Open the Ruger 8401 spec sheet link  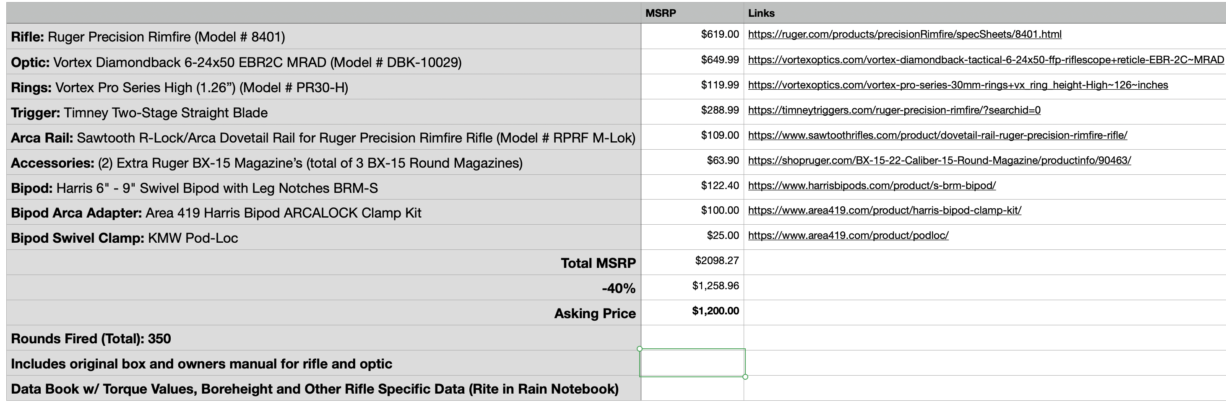pyautogui.click(x=905, y=34)
